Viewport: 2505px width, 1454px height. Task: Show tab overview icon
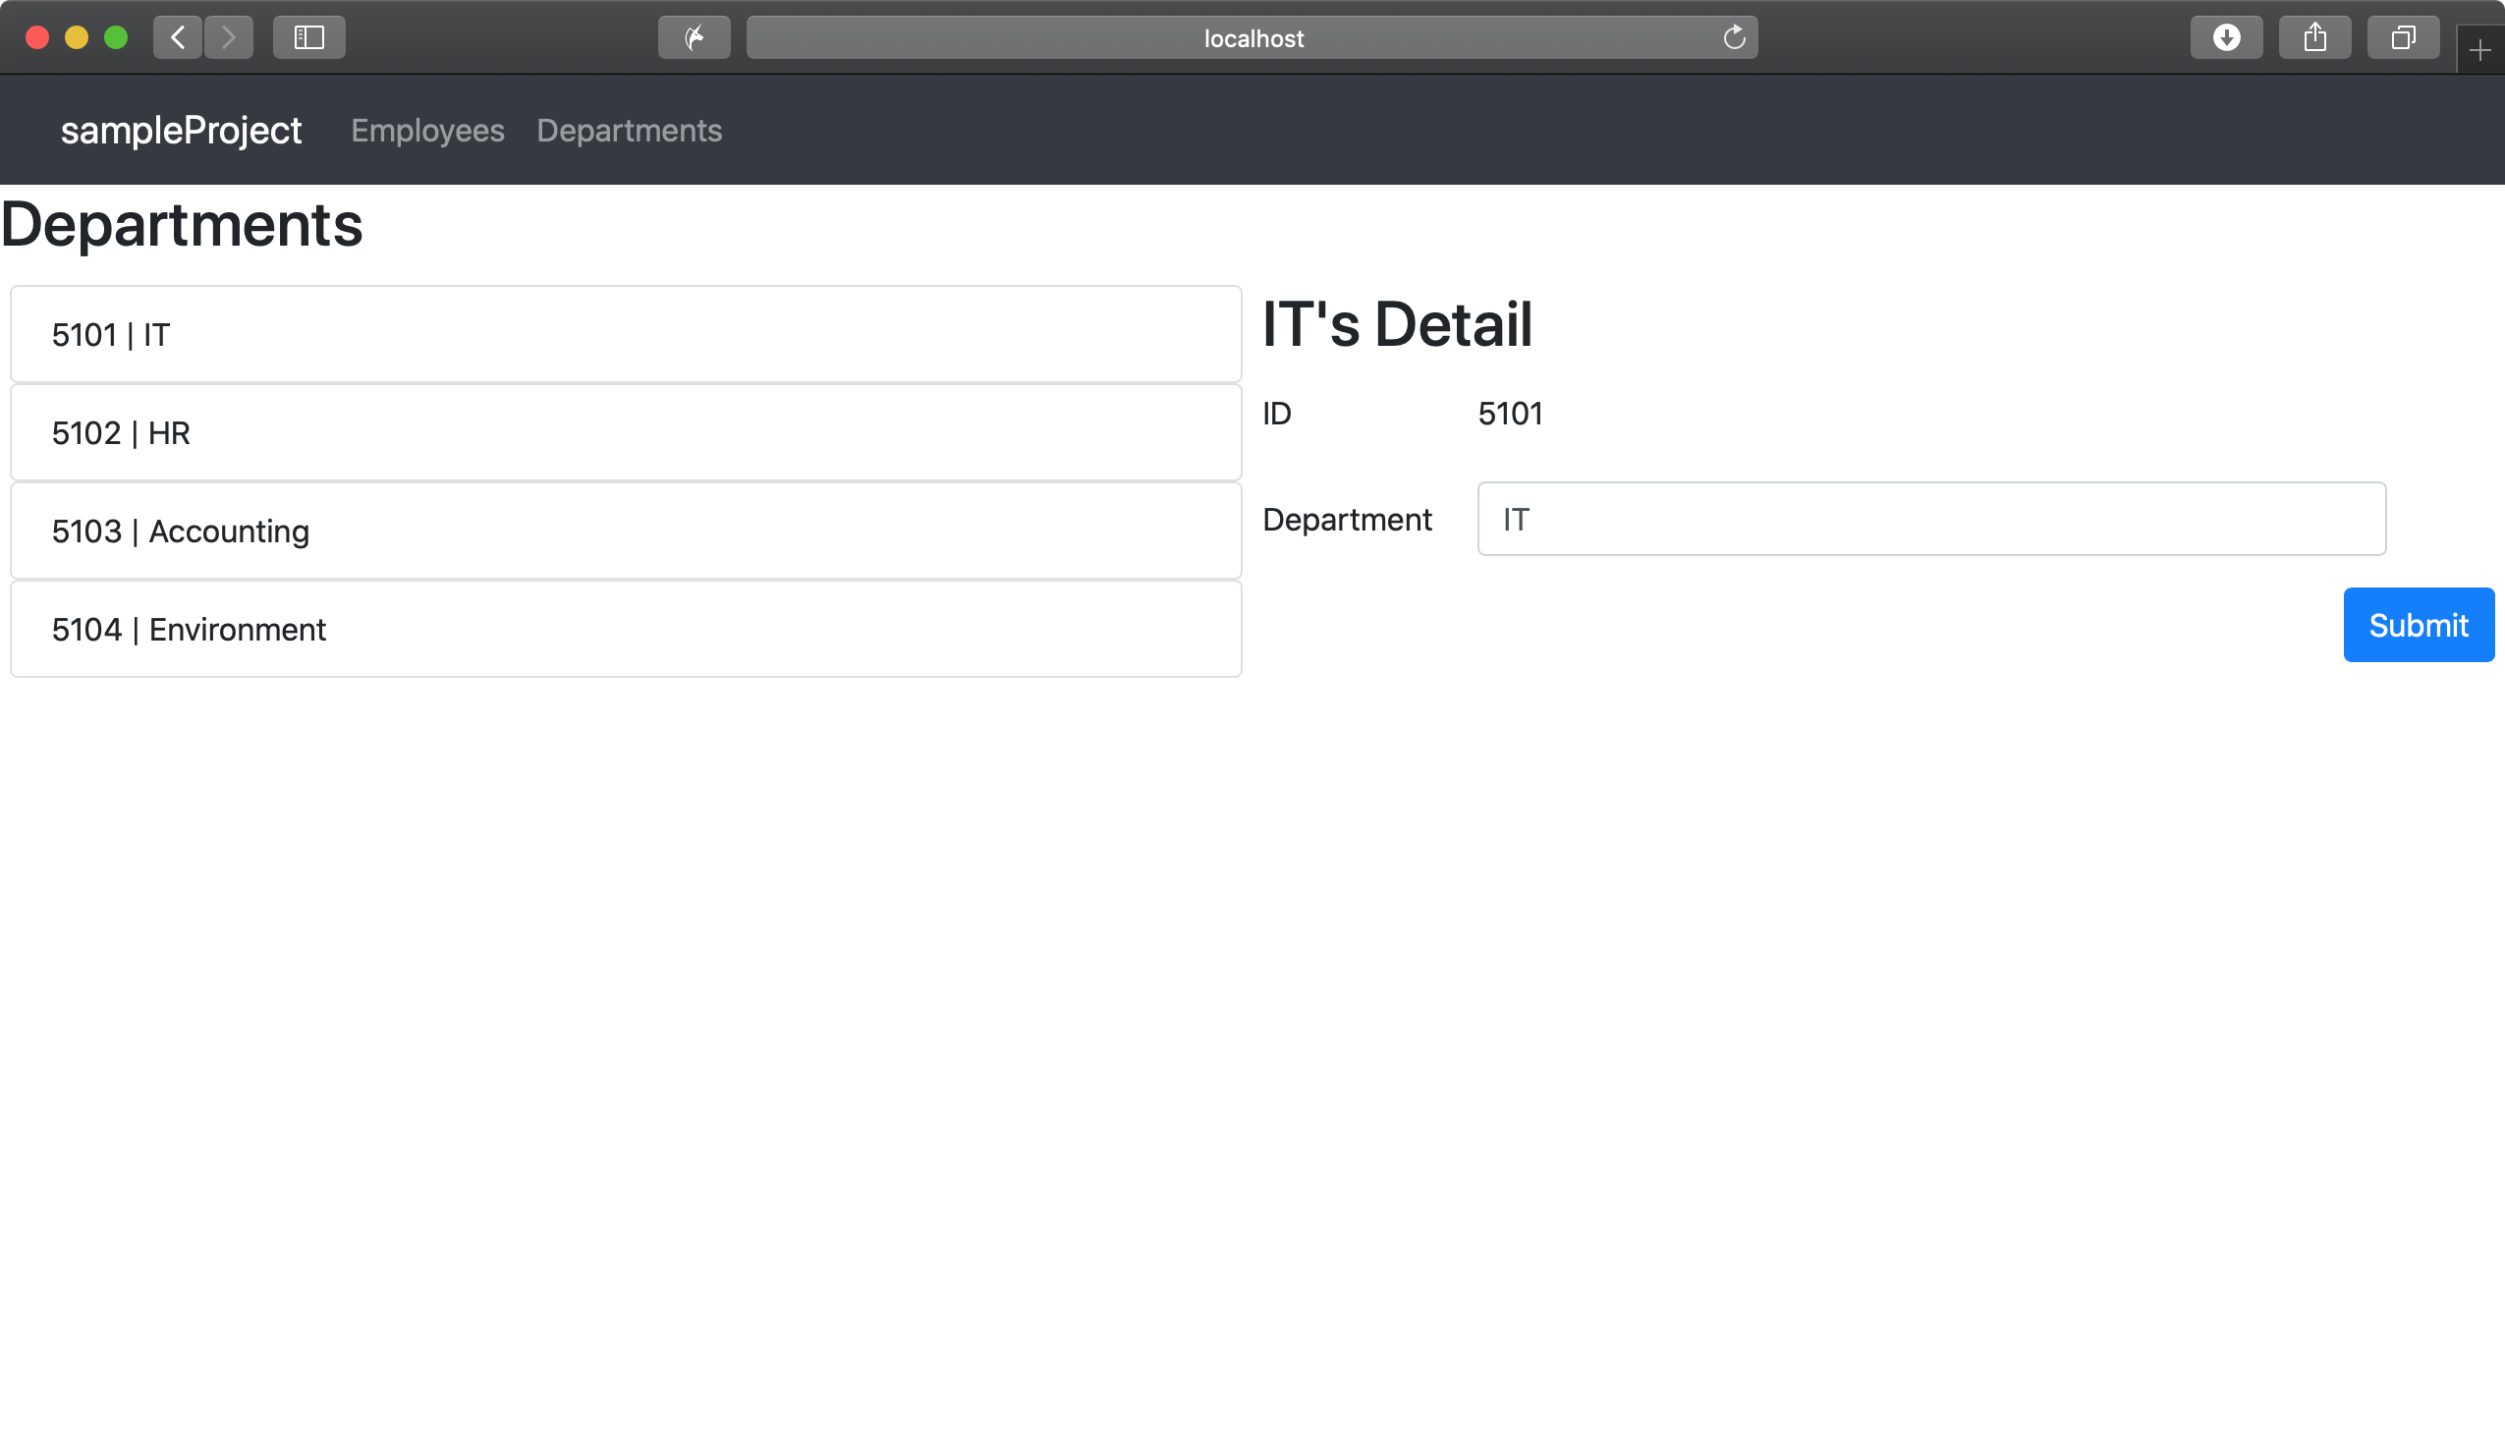(2403, 37)
